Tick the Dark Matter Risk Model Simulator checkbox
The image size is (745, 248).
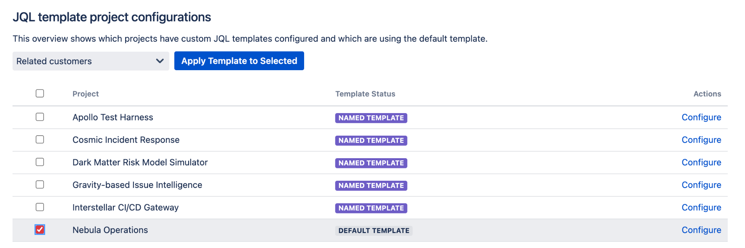pos(40,162)
